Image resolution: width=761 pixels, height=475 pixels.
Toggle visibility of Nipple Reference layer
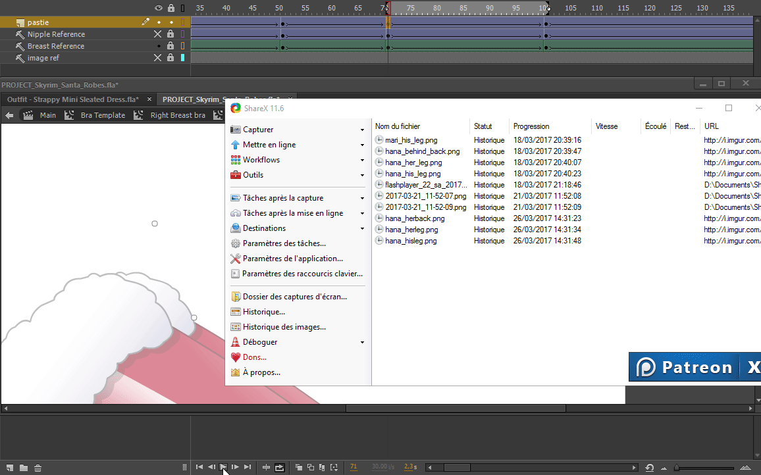(157, 34)
